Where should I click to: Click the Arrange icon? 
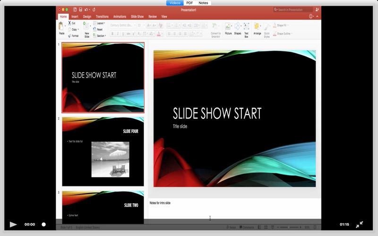[257, 26]
